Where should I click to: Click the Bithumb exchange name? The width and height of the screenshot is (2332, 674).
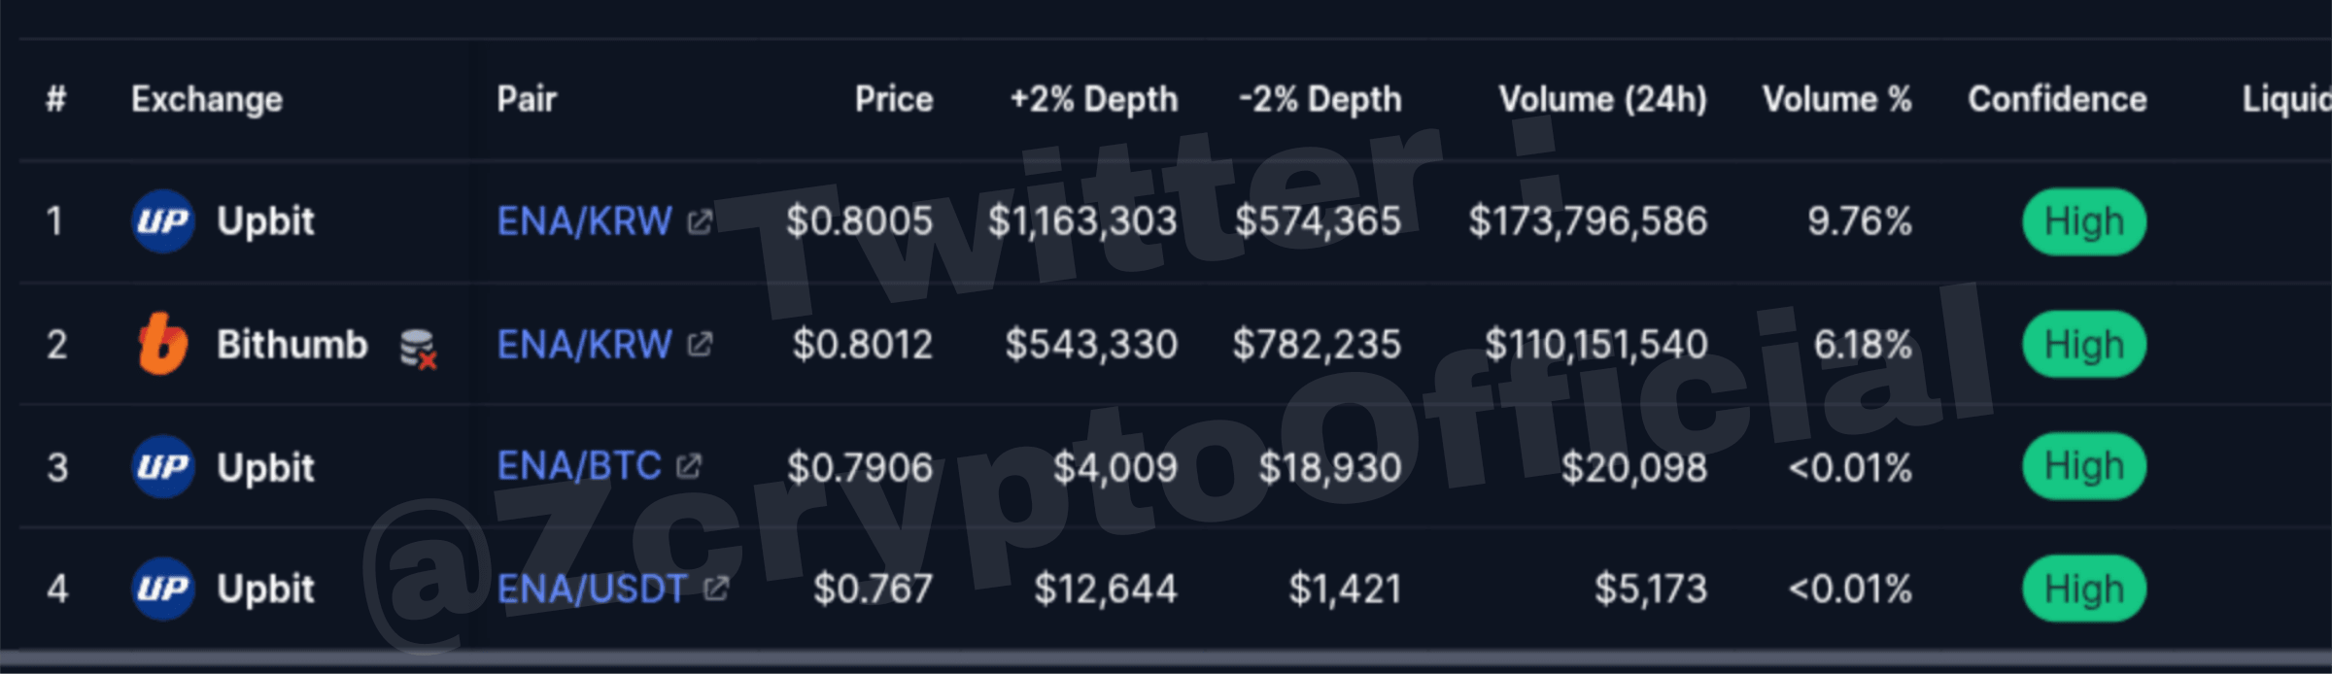(292, 345)
